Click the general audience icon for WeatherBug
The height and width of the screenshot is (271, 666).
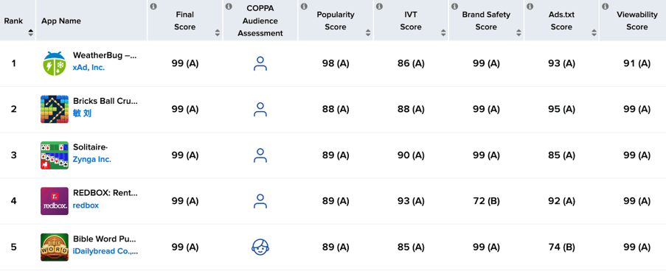pos(260,63)
